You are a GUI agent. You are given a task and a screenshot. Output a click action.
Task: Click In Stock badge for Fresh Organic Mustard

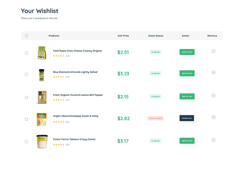pyautogui.click(x=156, y=96)
